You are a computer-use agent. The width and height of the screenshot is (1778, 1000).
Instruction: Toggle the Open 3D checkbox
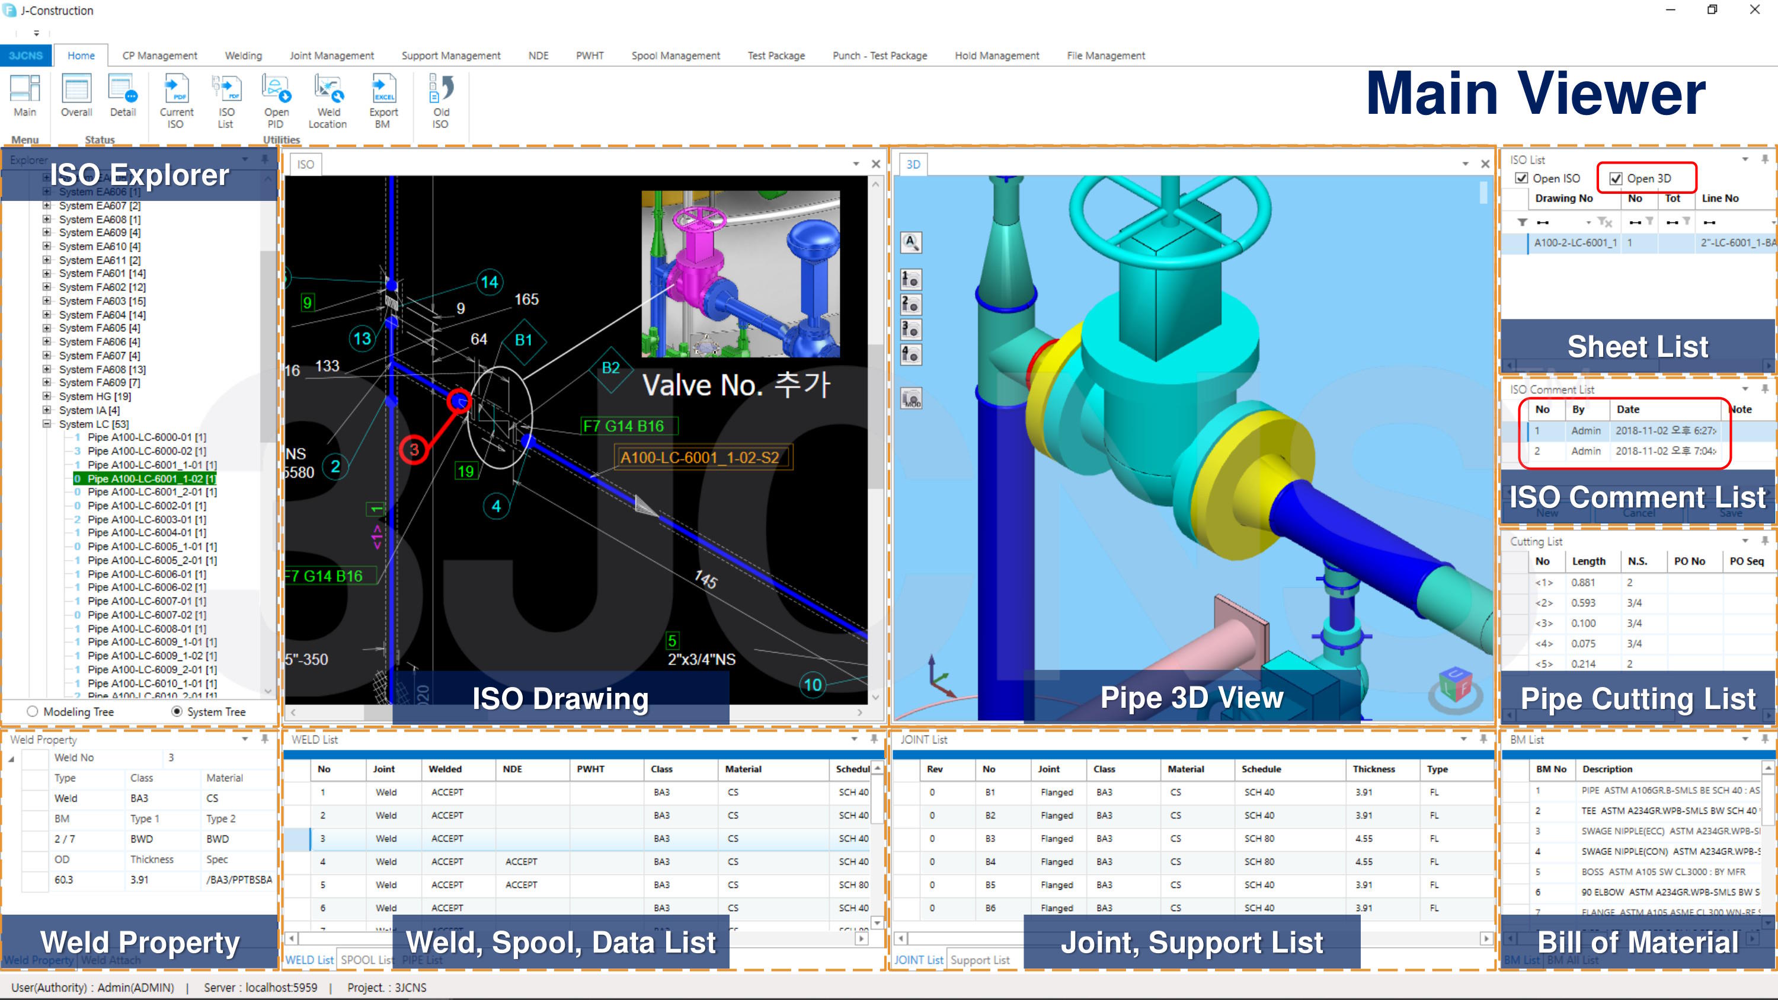(x=1616, y=178)
